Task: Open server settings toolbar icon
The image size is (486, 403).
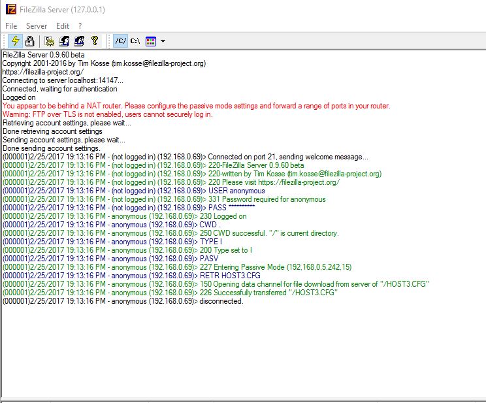Action: pos(49,41)
